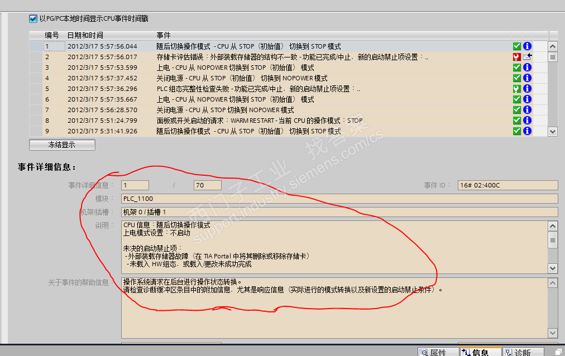Click green checkmark icon in event row 7

coord(517,110)
